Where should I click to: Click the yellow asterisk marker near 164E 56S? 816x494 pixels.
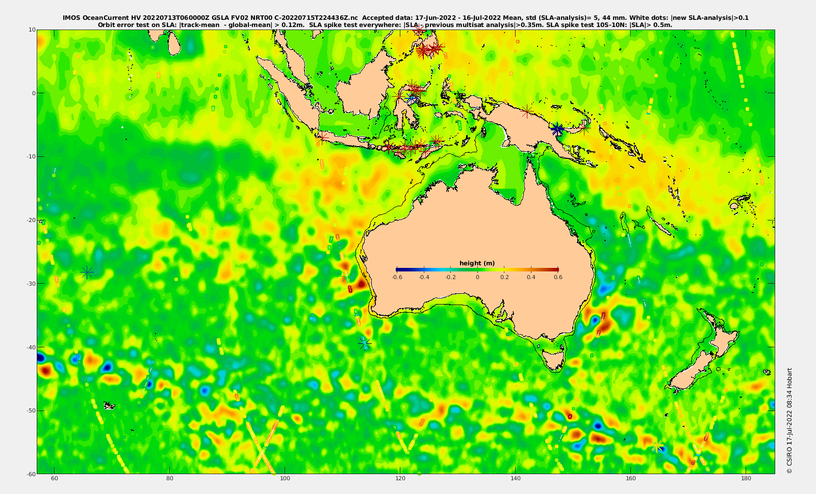pos(657,447)
